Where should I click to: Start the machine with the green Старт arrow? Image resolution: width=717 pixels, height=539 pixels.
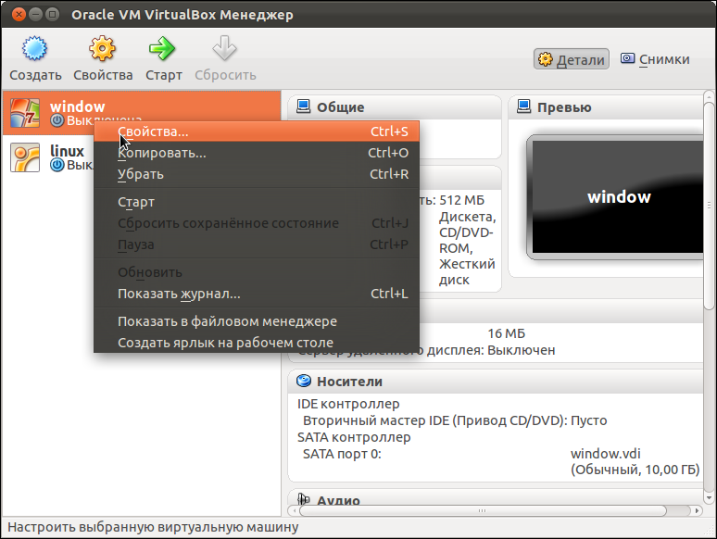pyautogui.click(x=162, y=48)
